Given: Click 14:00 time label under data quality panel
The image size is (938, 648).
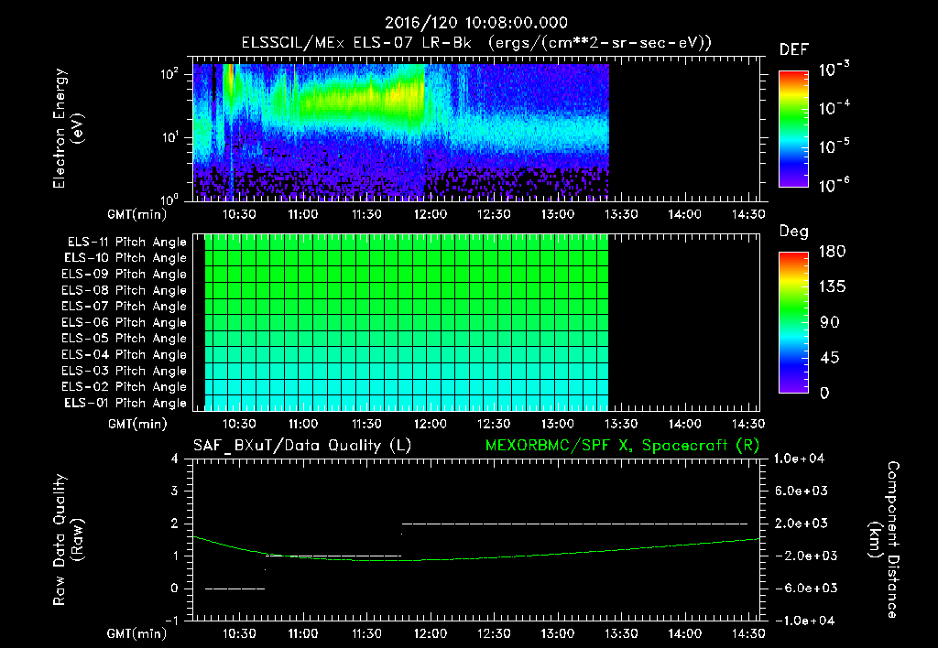Looking at the screenshot, I should [684, 633].
